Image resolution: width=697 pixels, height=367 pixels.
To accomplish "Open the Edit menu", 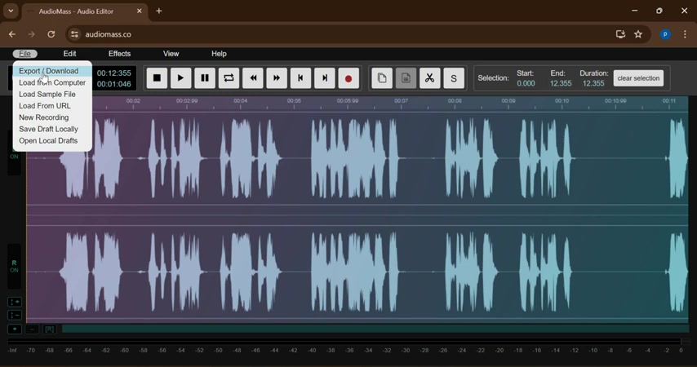I will (x=69, y=54).
